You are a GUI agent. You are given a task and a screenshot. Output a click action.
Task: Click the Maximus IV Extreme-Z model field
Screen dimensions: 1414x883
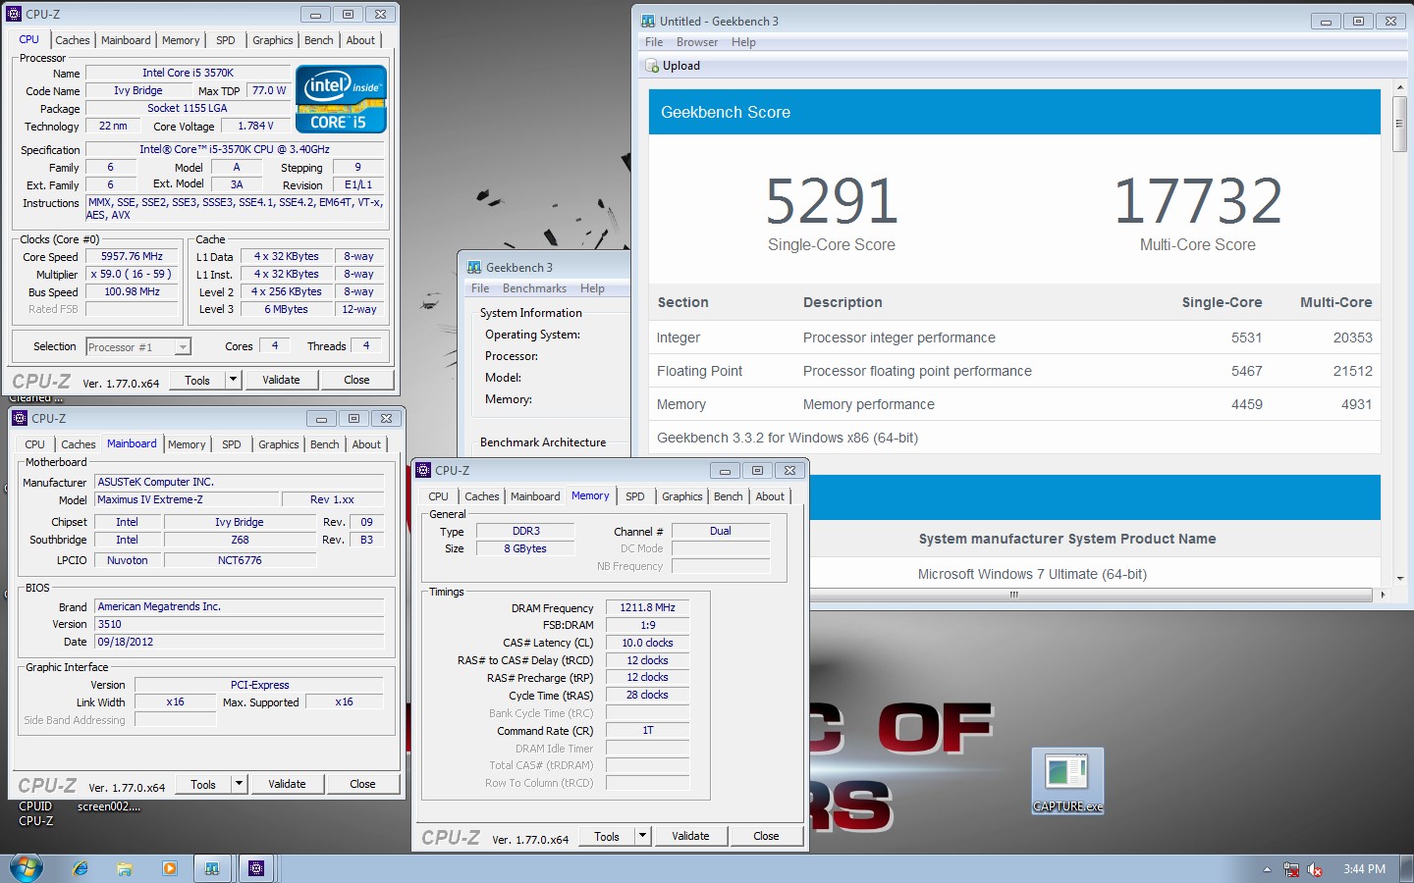click(x=187, y=499)
